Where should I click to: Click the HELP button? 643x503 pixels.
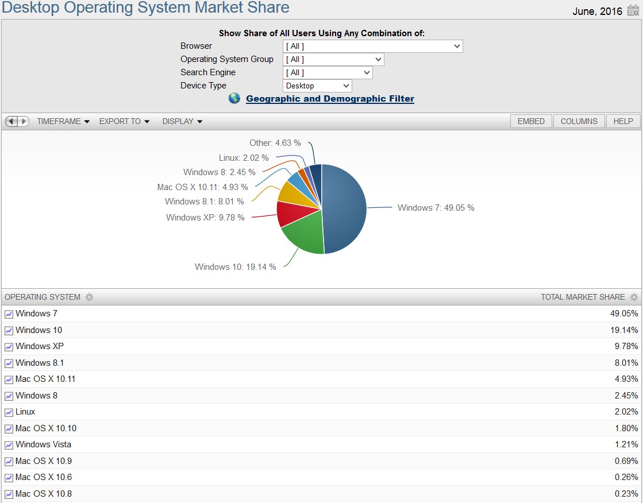point(623,121)
